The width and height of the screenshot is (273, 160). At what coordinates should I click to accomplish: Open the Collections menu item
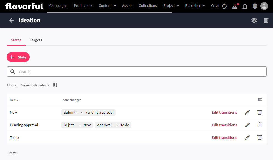click(148, 5)
